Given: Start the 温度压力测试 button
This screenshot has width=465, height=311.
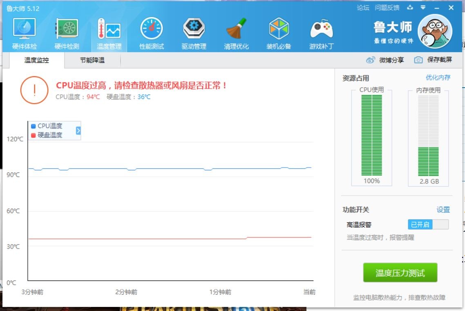Looking at the screenshot, I should (400, 273).
